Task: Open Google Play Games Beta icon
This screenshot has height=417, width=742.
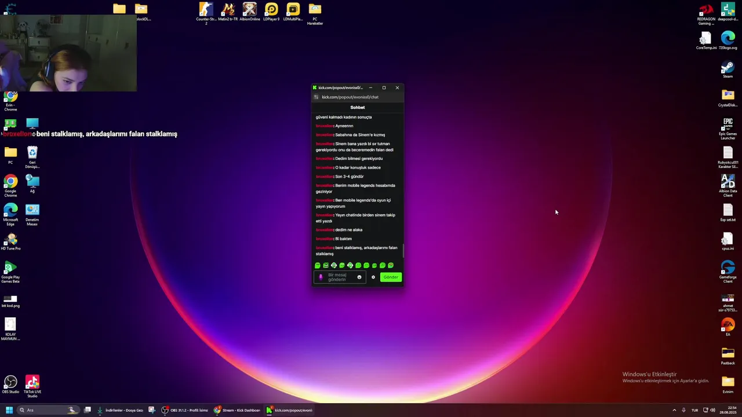Action: [10, 272]
